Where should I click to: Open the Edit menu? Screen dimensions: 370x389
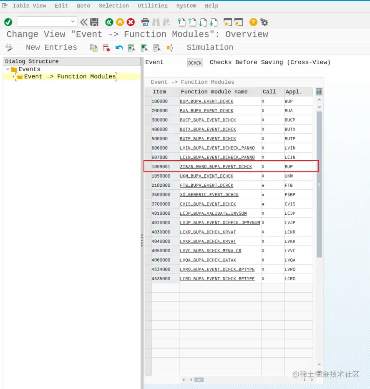61,6
